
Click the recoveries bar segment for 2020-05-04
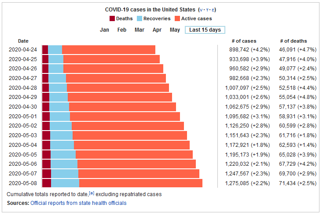point(62,145)
